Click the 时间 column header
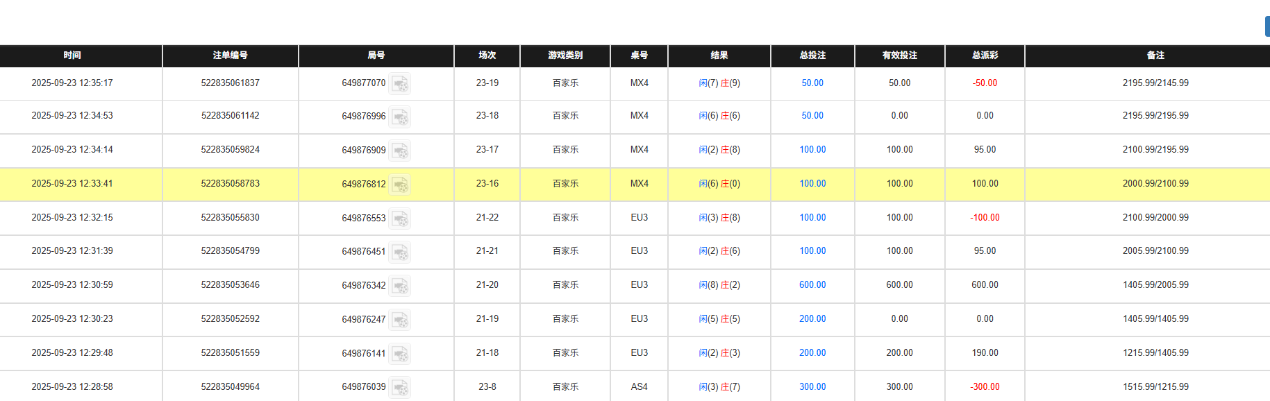Screen dimensions: 1270x401 click(x=72, y=56)
